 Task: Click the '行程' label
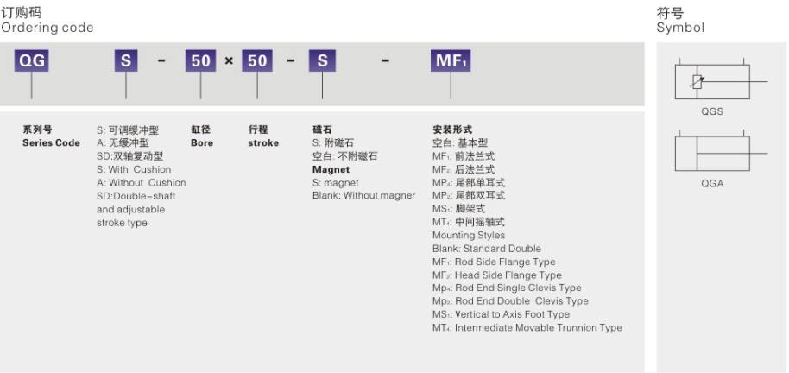tap(258, 130)
